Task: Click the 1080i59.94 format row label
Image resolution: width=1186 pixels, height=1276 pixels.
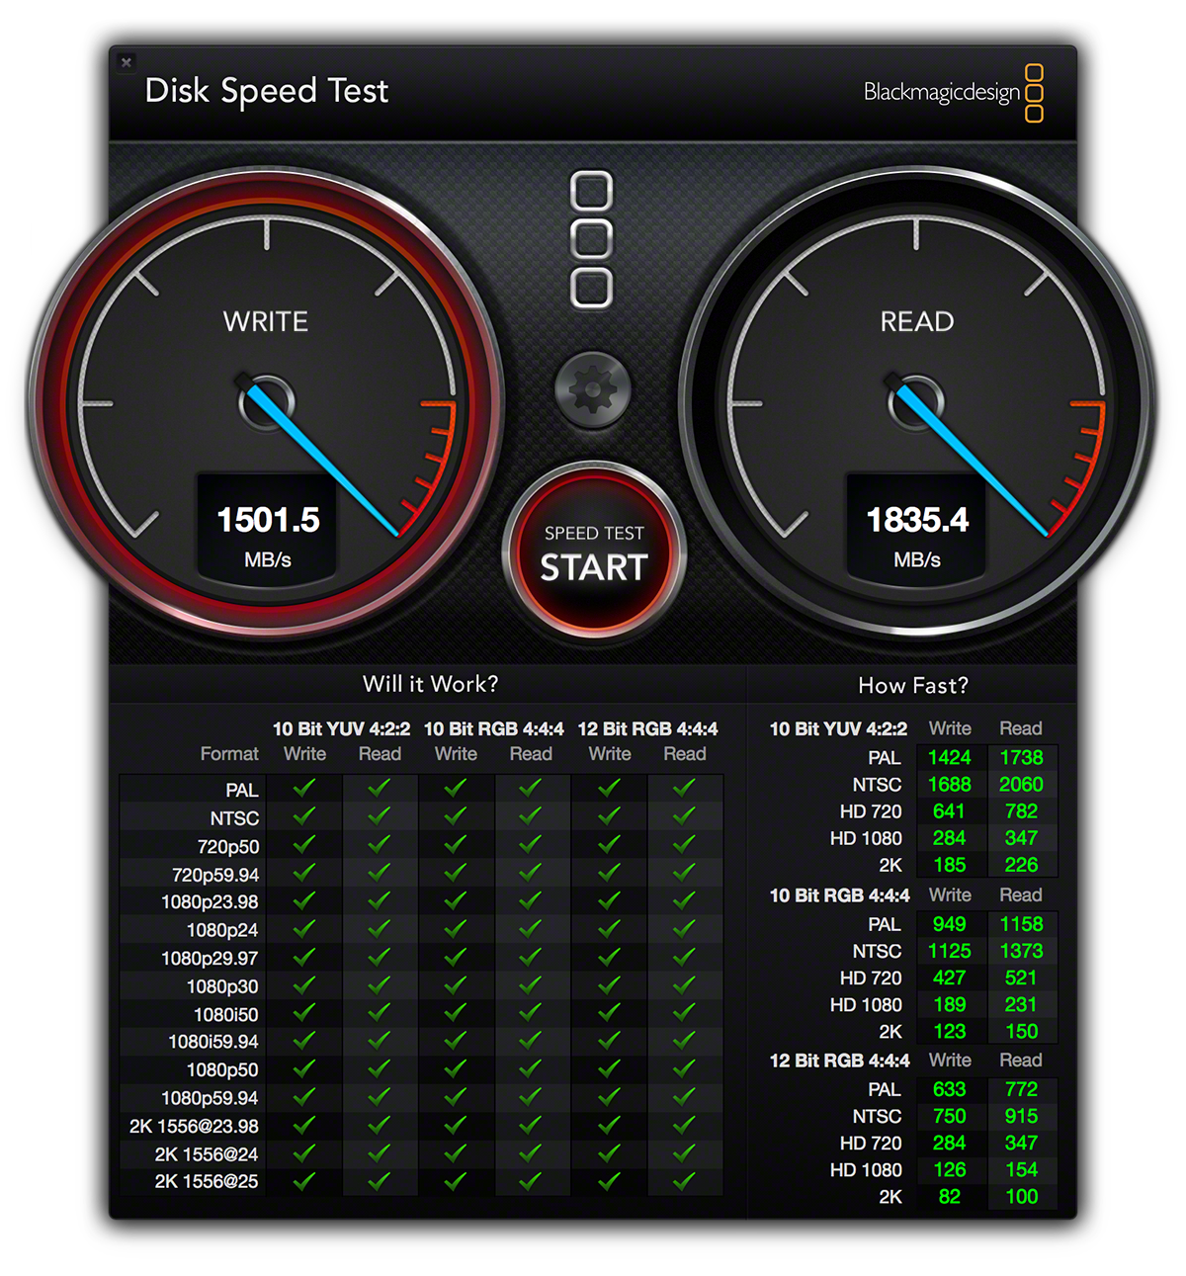Action: click(x=212, y=1042)
